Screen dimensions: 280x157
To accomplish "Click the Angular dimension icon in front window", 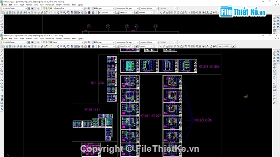I will coord(182,47).
